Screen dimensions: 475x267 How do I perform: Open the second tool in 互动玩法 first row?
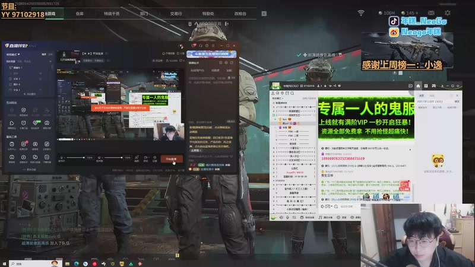23,110
